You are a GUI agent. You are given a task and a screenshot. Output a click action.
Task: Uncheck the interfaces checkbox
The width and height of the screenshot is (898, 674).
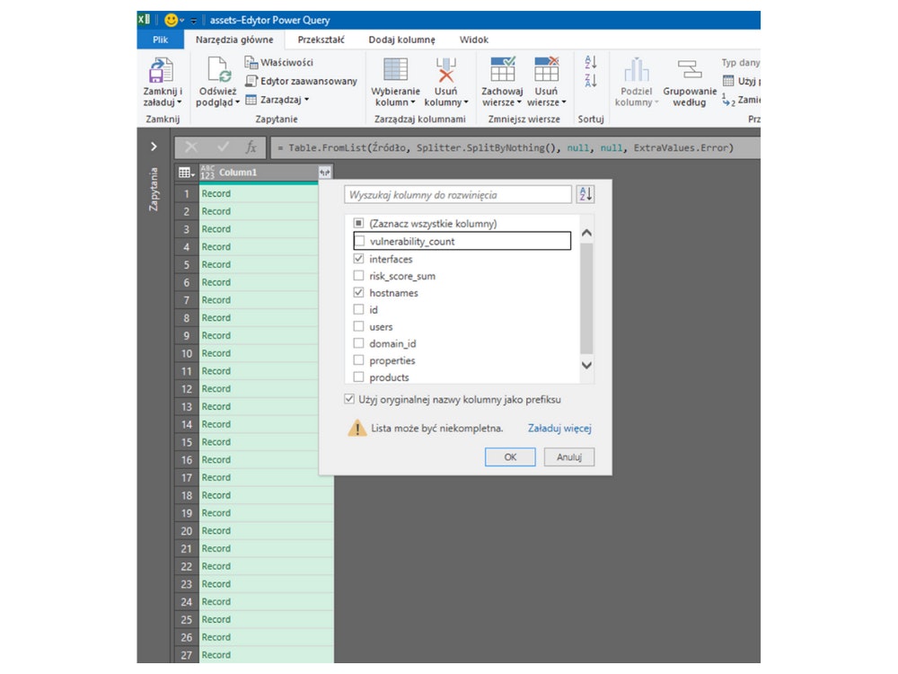click(x=359, y=259)
